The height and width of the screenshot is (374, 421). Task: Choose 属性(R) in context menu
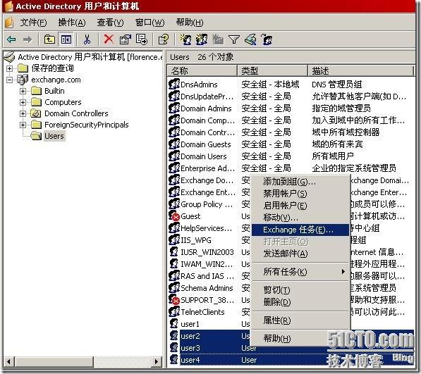pyautogui.click(x=300, y=320)
